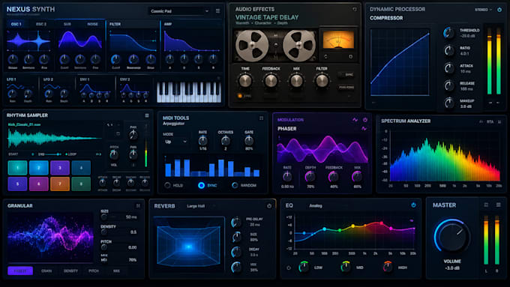Viewport: 510px width, 287px height.
Task: Select arpeggiator Random radio button
Action: (x=235, y=185)
